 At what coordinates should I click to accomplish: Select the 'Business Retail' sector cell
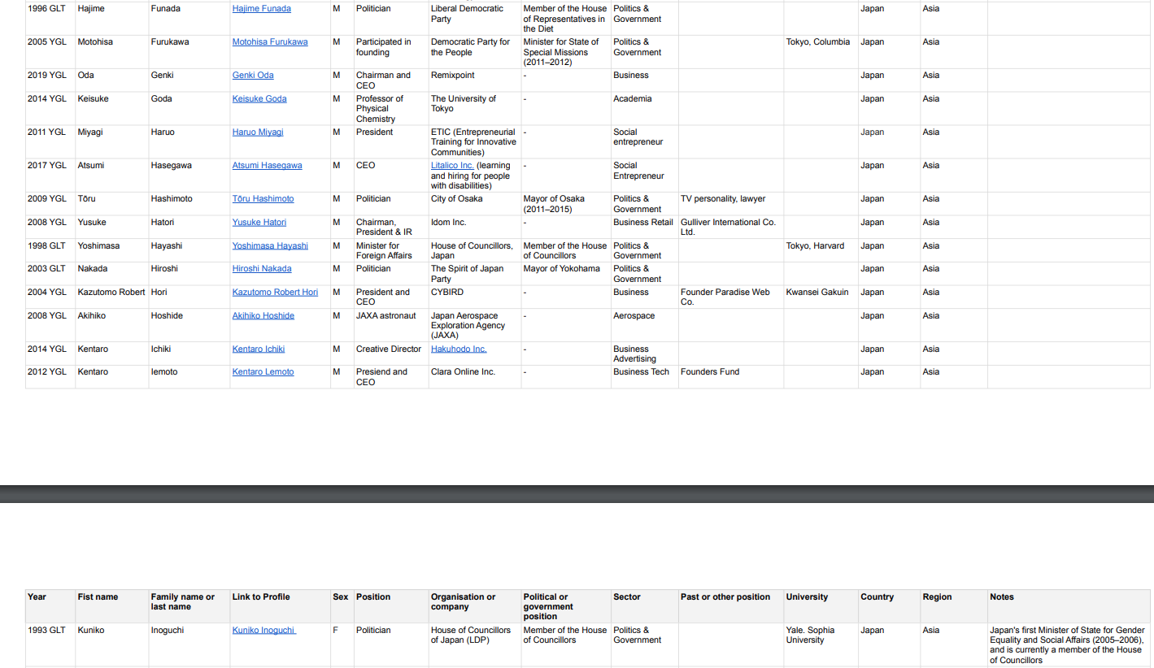[645, 227]
